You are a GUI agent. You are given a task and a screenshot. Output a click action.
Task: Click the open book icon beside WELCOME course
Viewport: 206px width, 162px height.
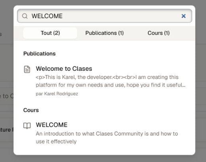[x=27, y=126]
